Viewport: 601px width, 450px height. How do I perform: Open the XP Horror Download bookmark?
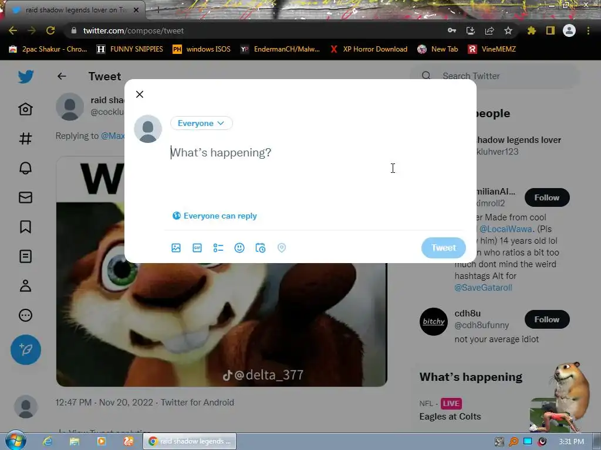tap(369, 49)
